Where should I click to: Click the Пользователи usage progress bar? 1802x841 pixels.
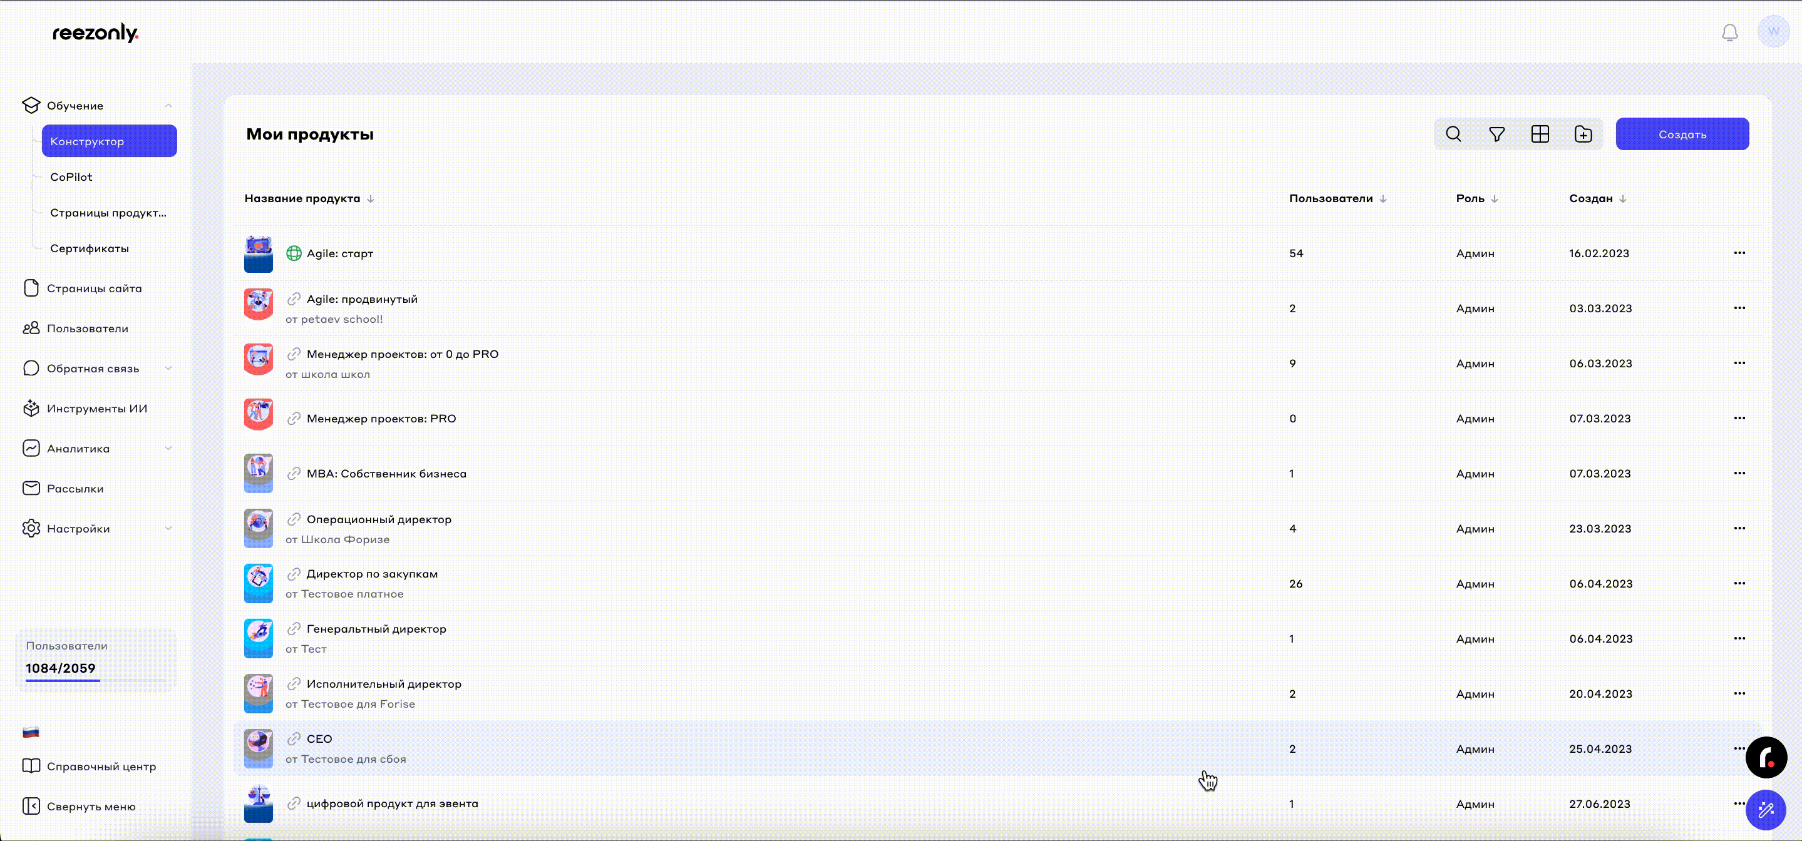click(x=96, y=680)
